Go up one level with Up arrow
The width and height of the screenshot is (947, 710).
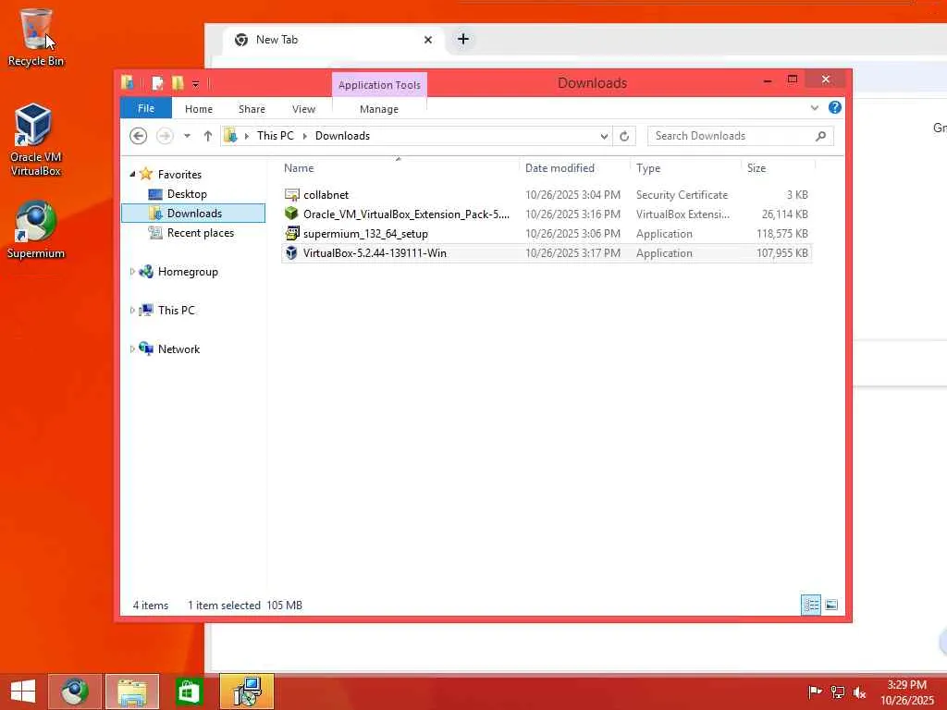coord(208,136)
